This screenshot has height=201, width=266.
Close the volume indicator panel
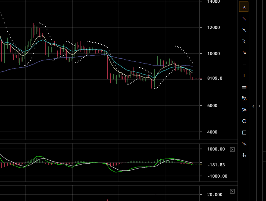[232, 191]
